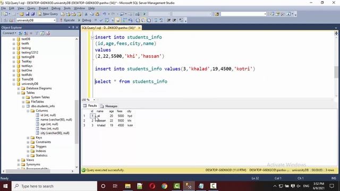This screenshot has width=340, height=191.
Task: Switch to the Messages tab
Action: tap(109, 106)
